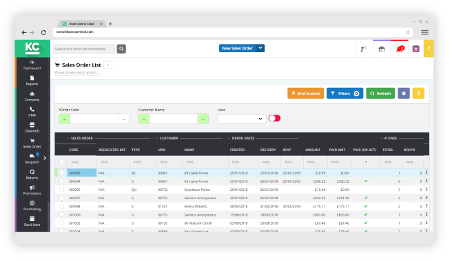The image size is (452, 261).
Task: Open the Filters button
Action: (x=345, y=93)
